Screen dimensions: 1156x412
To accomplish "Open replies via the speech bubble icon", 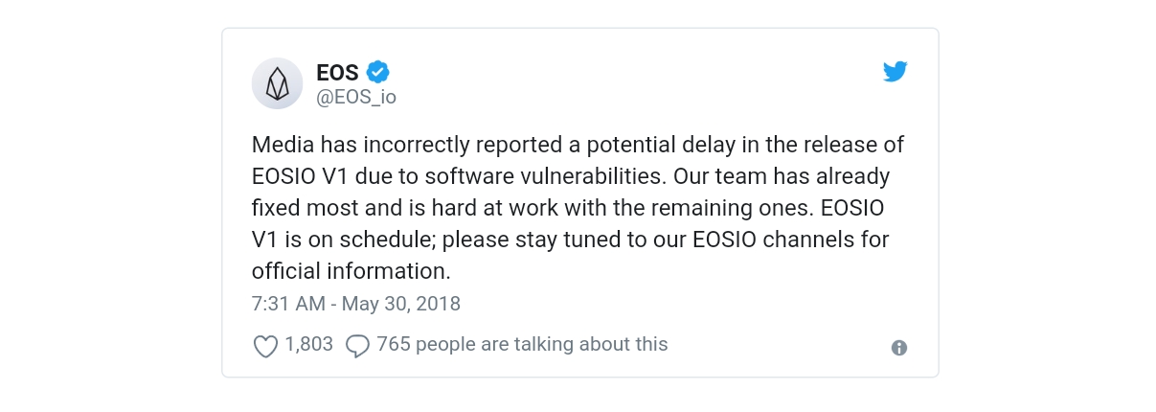I will tap(357, 346).
